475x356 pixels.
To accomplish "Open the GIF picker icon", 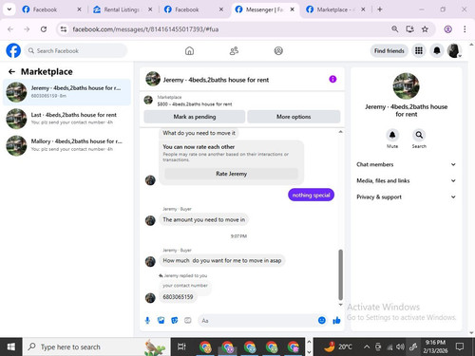I will point(188,321).
